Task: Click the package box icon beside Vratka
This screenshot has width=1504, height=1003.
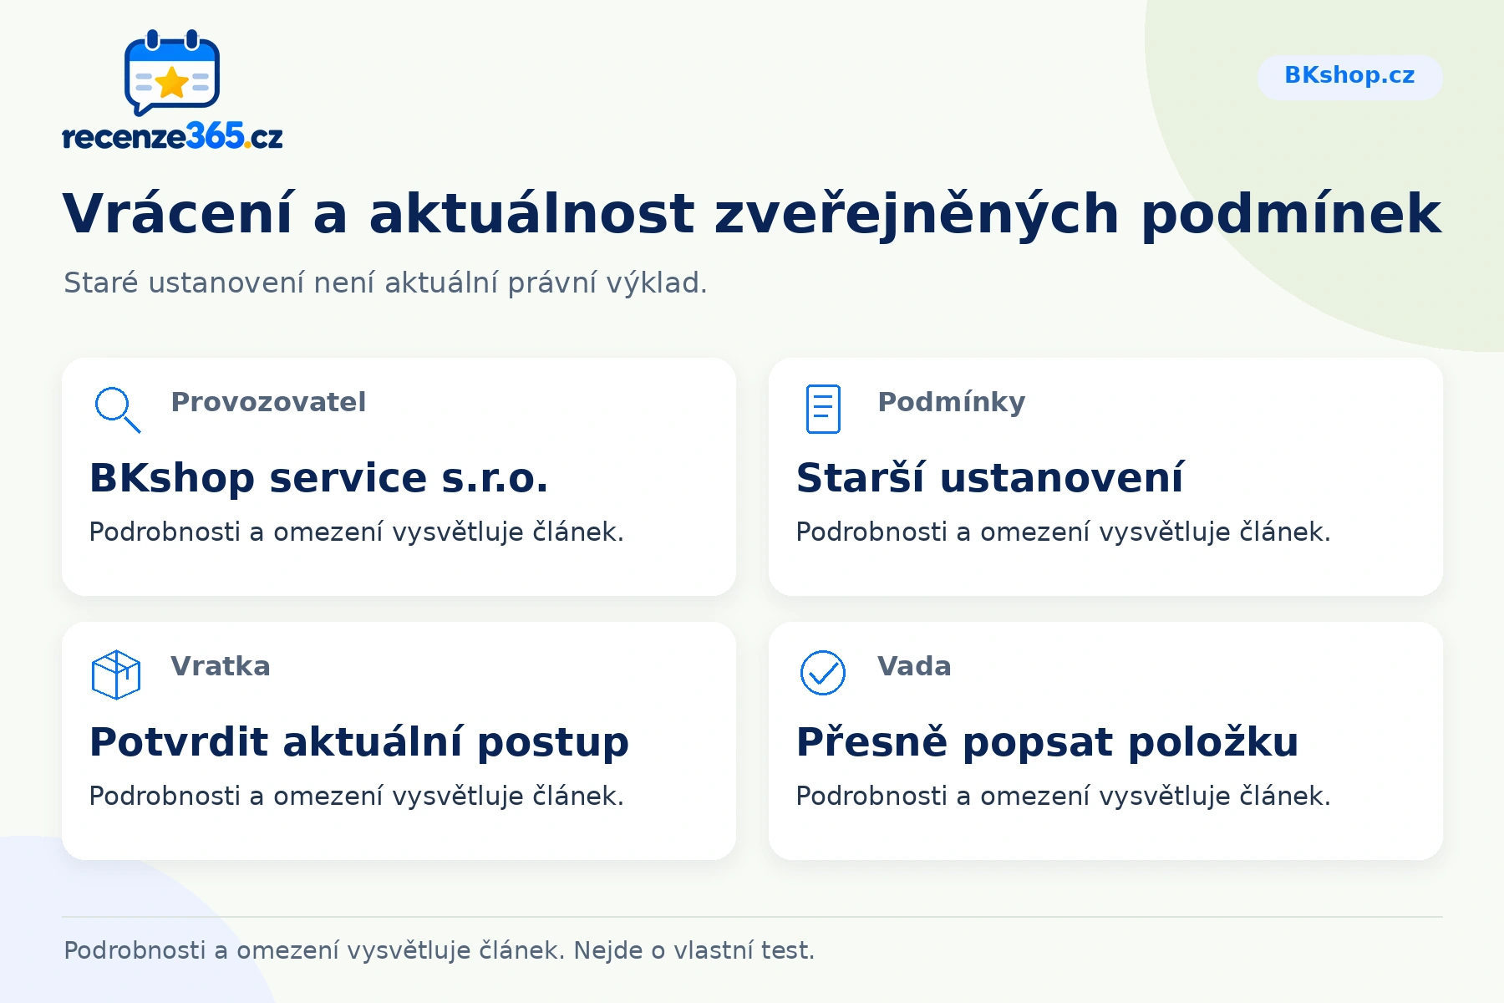Action: click(x=116, y=675)
